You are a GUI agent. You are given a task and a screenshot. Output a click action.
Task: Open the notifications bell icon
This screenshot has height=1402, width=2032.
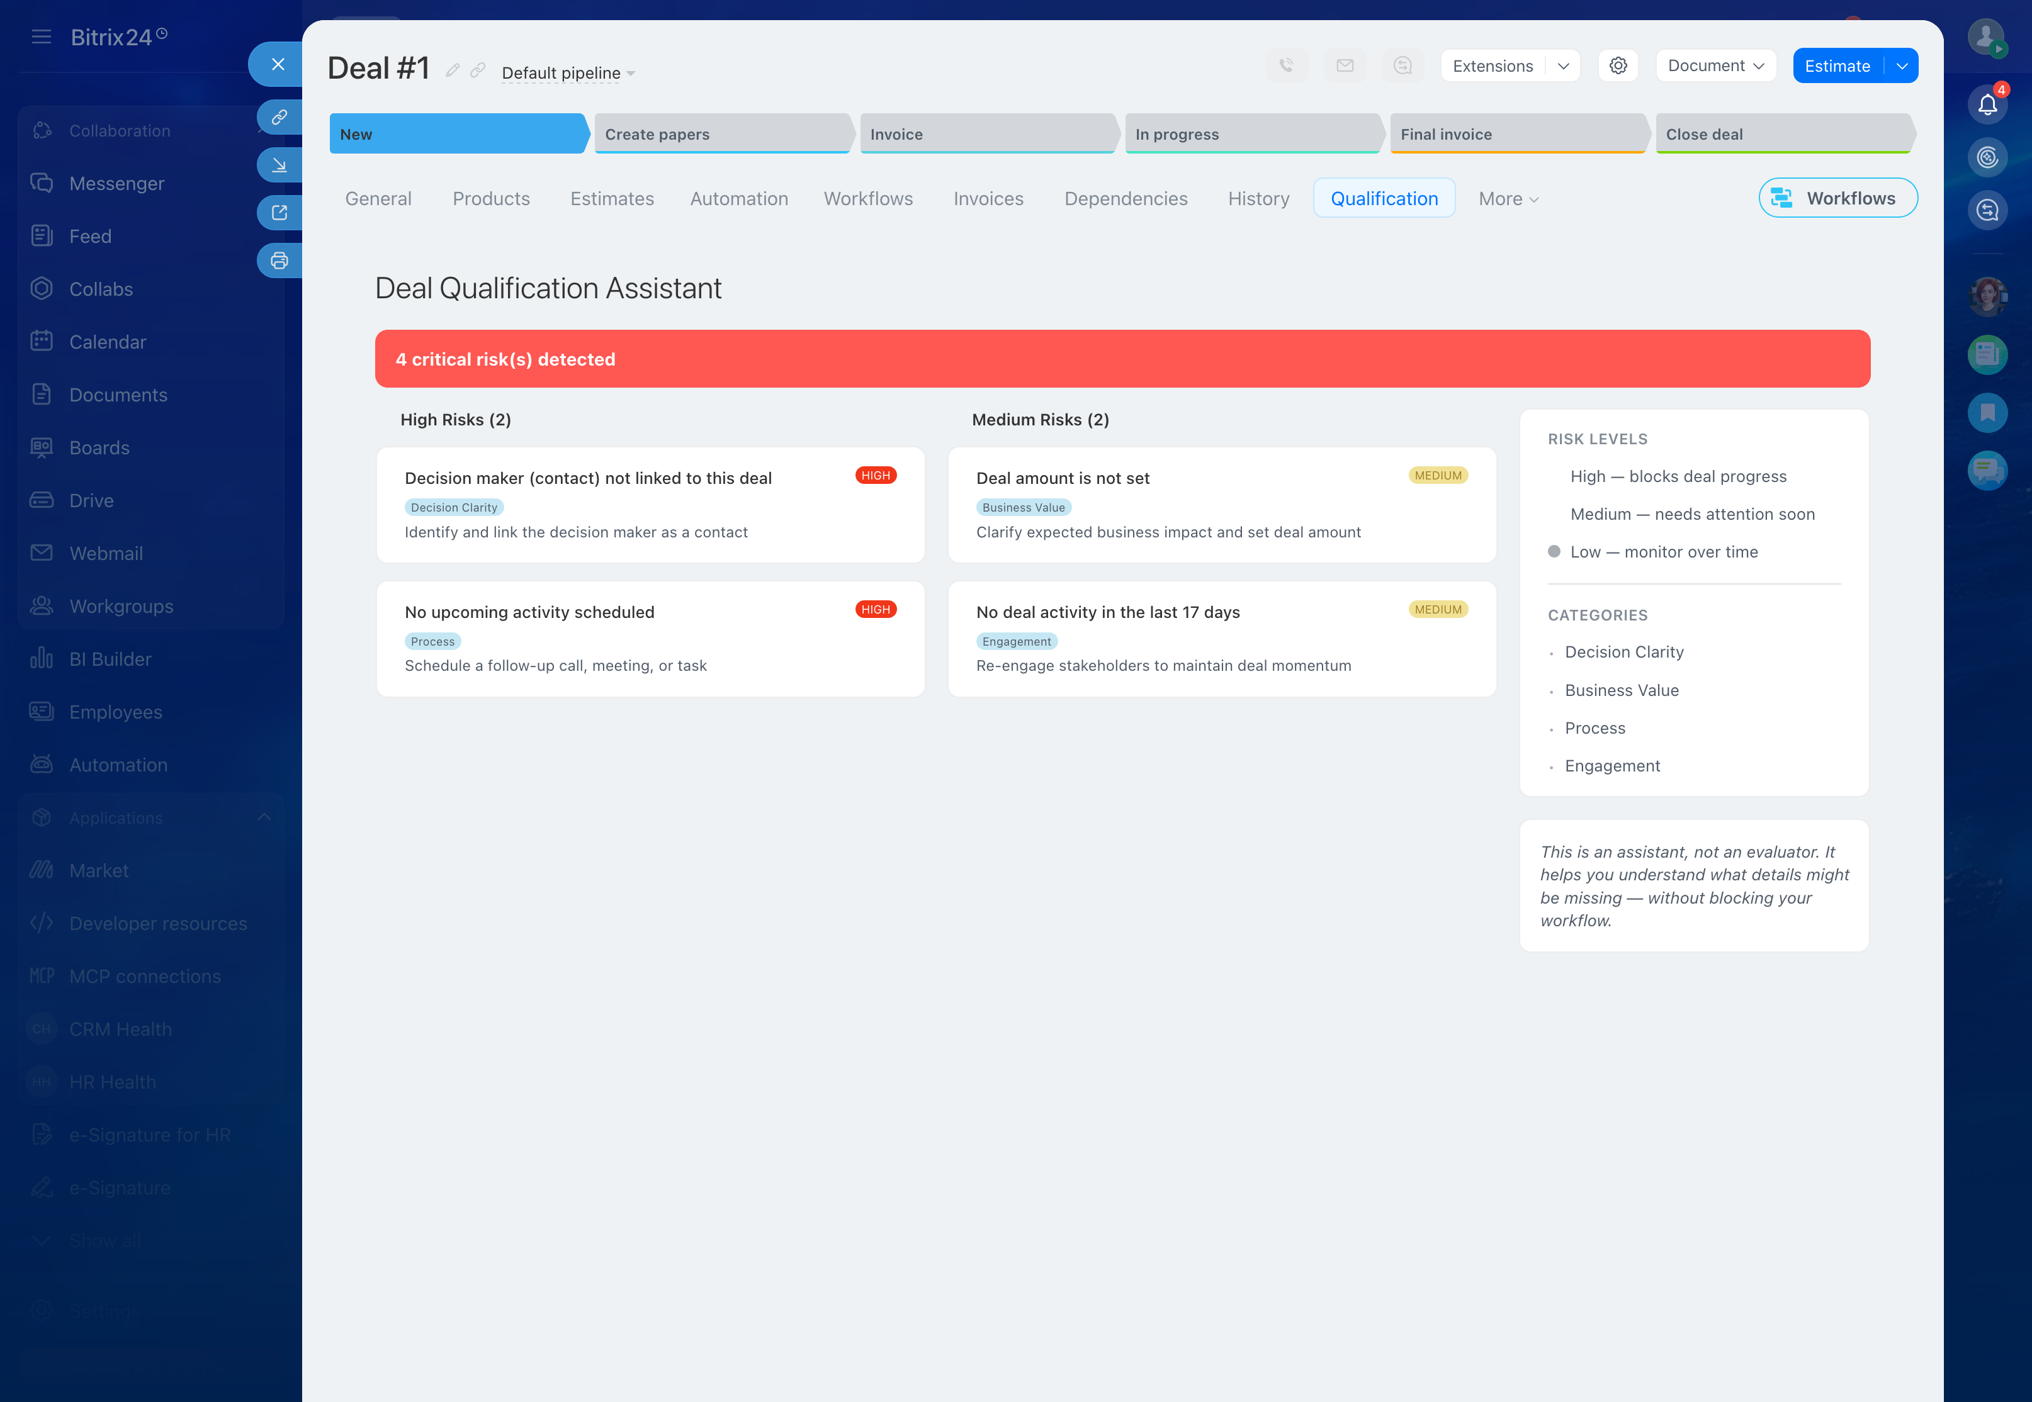point(1987,106)
